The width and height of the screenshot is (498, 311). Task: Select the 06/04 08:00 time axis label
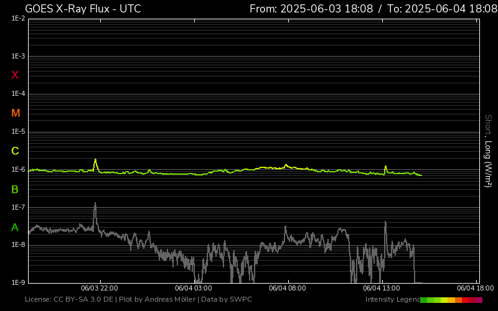[287, 288]
